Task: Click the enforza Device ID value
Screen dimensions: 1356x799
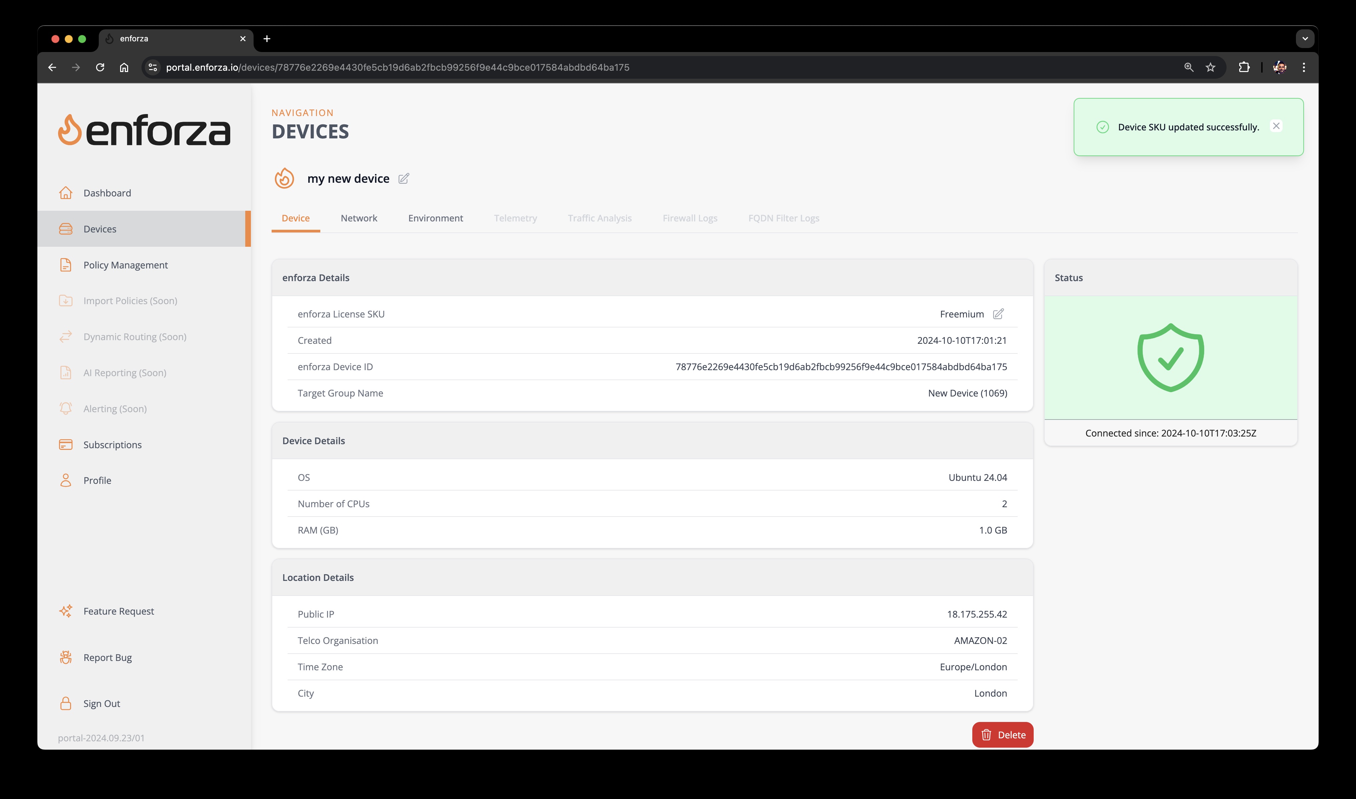Action: [x=841, y=367]
